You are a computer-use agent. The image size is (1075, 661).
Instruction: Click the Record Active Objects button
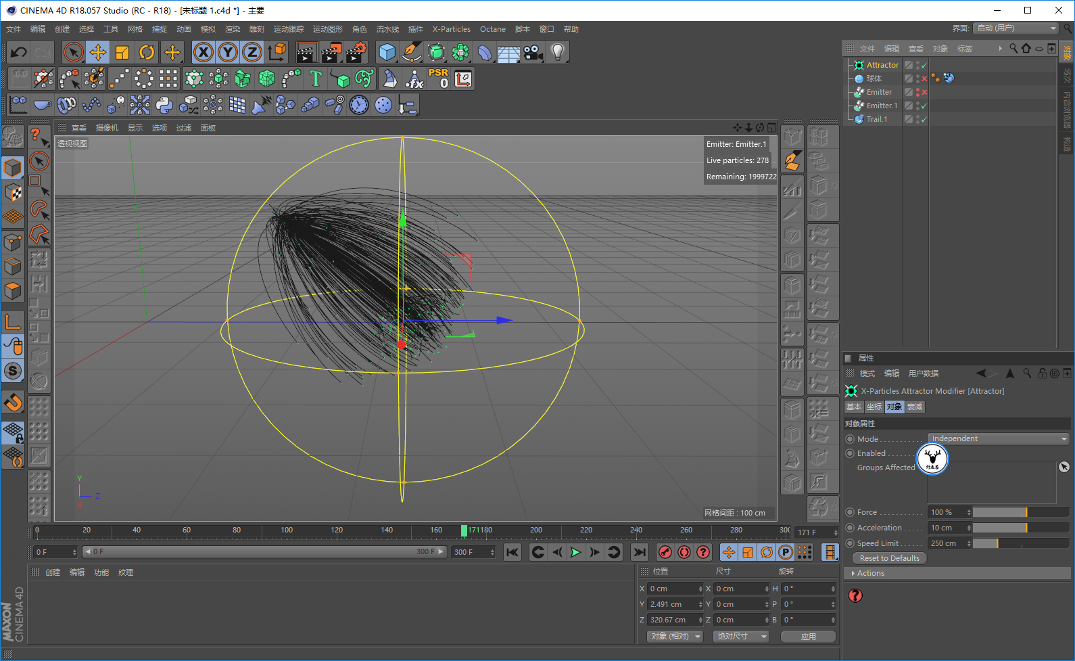665,552
